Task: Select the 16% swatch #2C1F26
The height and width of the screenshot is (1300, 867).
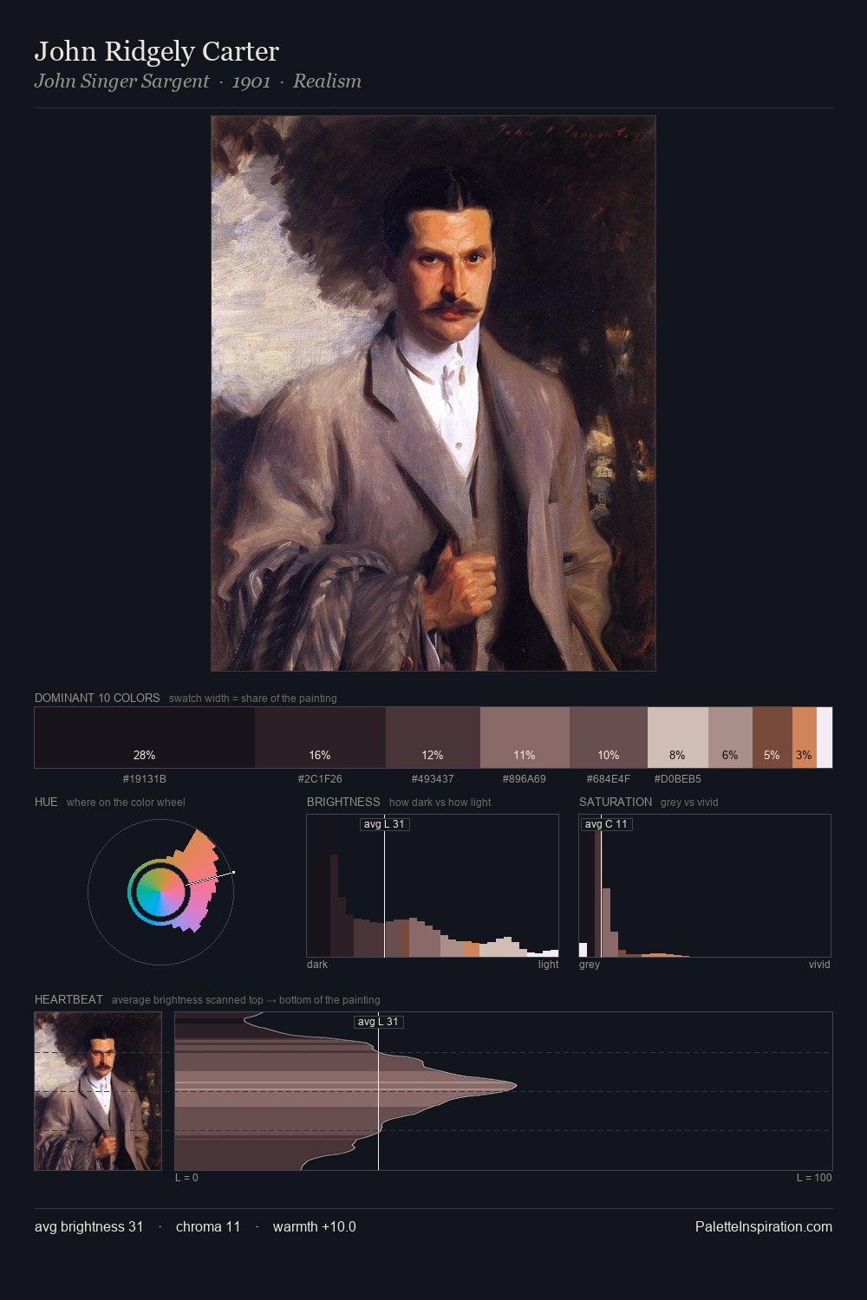Action: pos(320,738)
